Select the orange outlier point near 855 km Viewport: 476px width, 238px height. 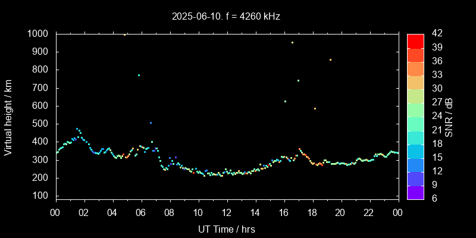pos(330,59)
